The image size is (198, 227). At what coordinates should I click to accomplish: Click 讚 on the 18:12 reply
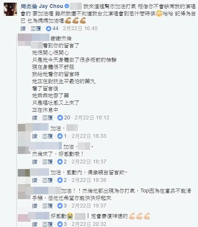[35, 118]
